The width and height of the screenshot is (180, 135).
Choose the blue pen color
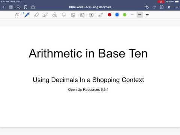tap(117, 15)
